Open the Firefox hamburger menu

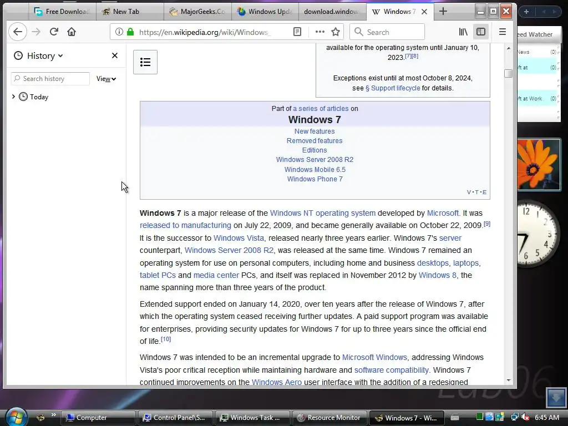(502, 32)
